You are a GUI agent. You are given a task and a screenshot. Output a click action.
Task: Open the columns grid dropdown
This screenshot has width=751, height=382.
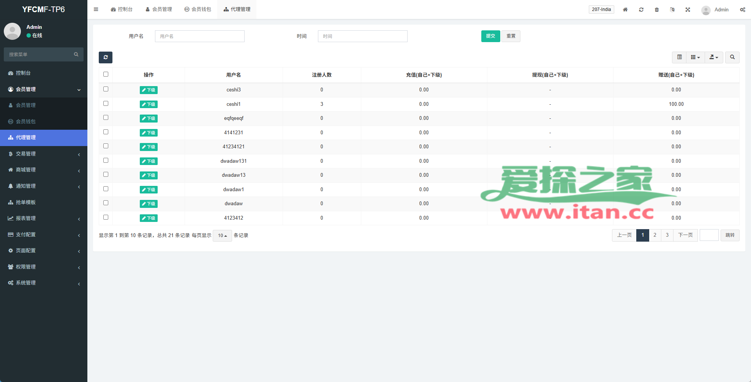(x=695, y=57)
